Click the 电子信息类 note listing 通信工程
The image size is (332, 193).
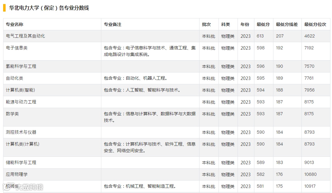click(150, 51)
